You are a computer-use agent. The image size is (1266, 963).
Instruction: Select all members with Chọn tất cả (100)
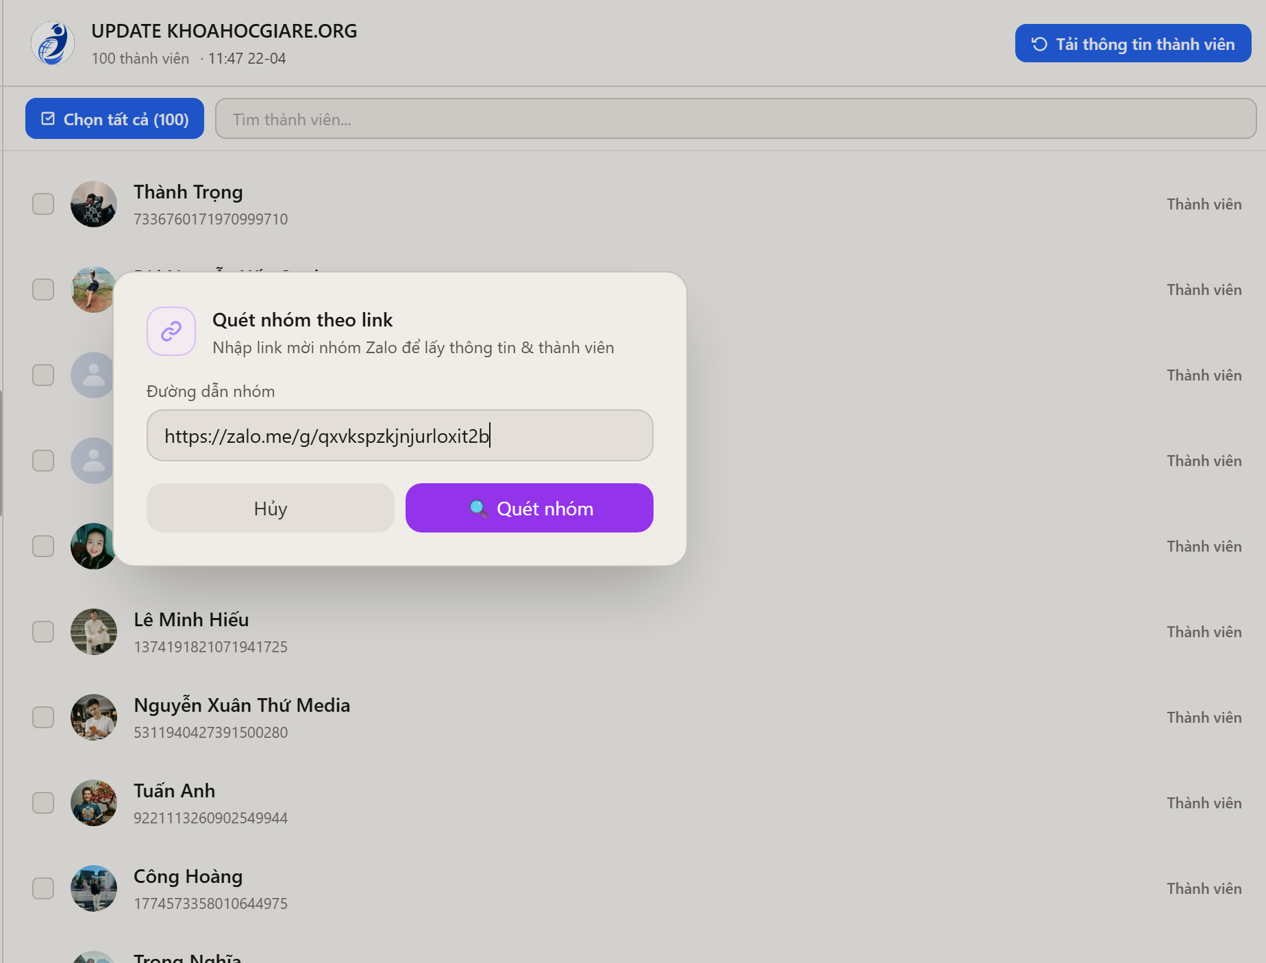click(114, 118)
